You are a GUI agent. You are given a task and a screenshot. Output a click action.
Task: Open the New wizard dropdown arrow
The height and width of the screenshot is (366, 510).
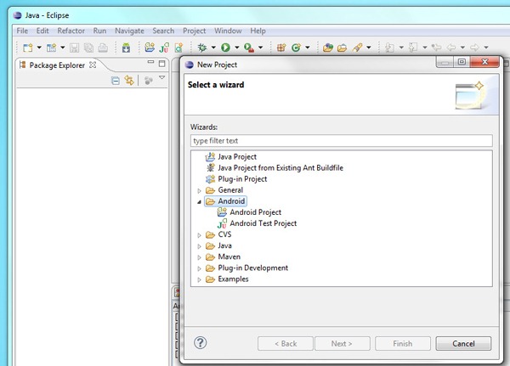39,48
